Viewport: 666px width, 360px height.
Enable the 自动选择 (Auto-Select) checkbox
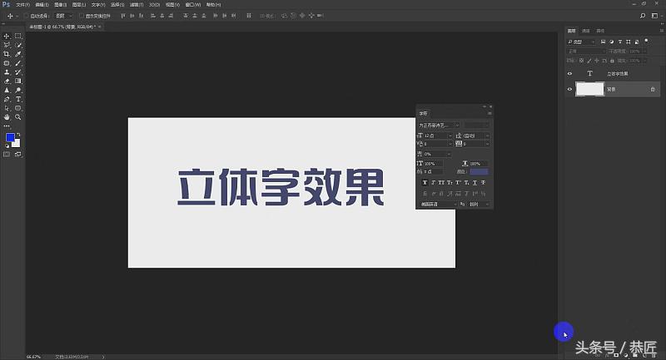point(27,16)
